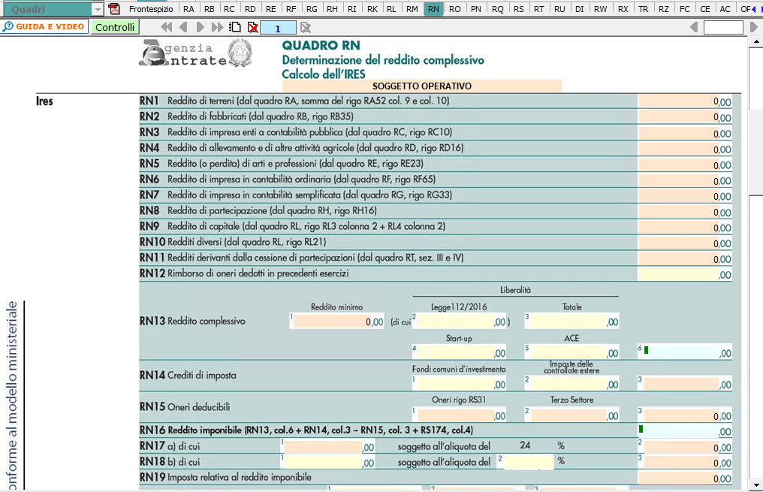Image resolution: width=763 pixels, height=492 pixels.
Task: Go to the next module page
Action: pos(200,27)
